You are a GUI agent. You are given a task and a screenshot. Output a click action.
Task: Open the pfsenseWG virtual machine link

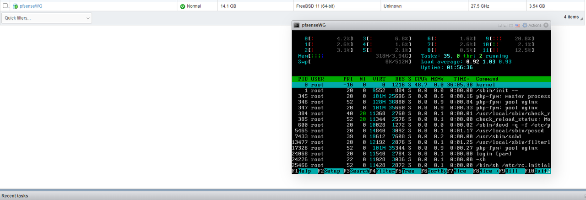pyautogui.click(x=32, y=6)
